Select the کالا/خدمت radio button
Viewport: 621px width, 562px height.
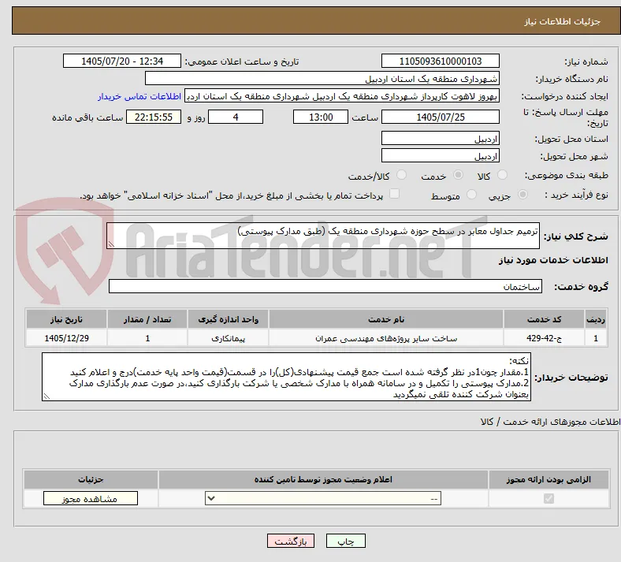tap(401, 175)
